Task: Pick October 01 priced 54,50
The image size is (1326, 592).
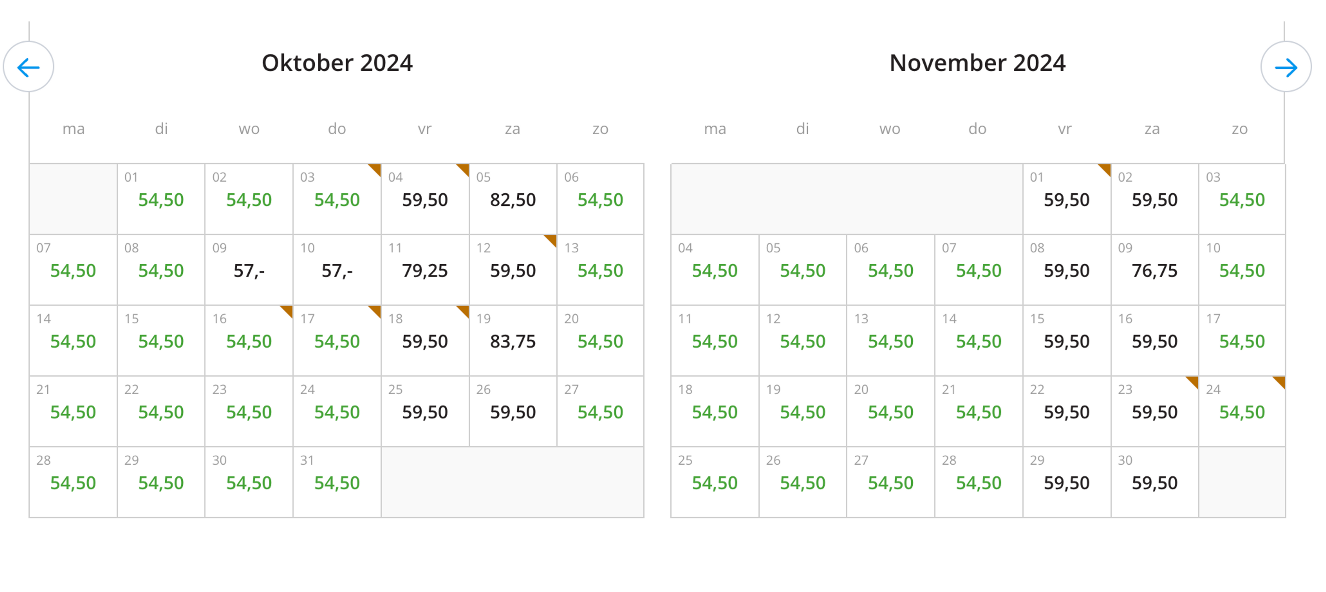Action: [161, 199]
